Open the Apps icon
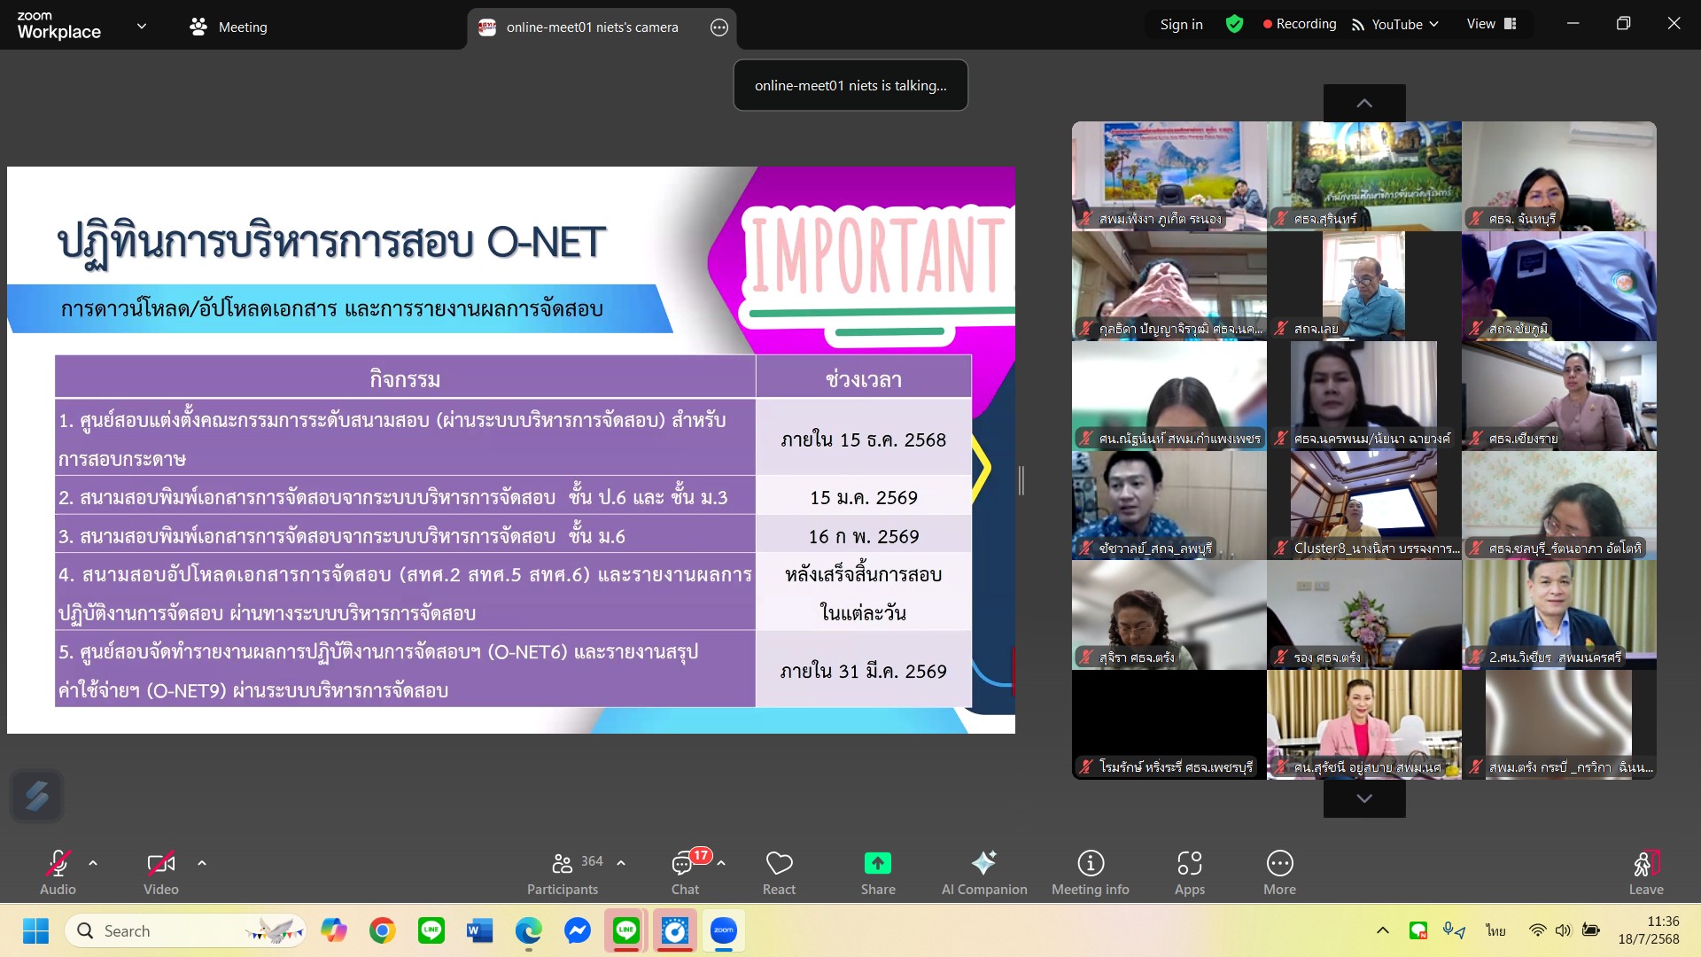This screenshot has height=957, width=1701. (1189, 864)
